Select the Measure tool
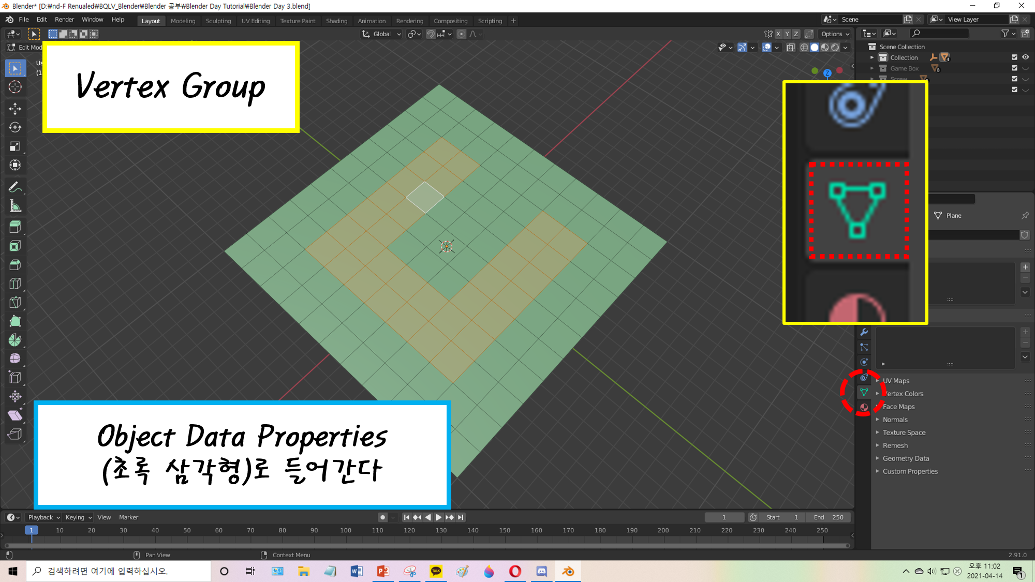This screenshot has width=1035, height=582. (15, 206)
